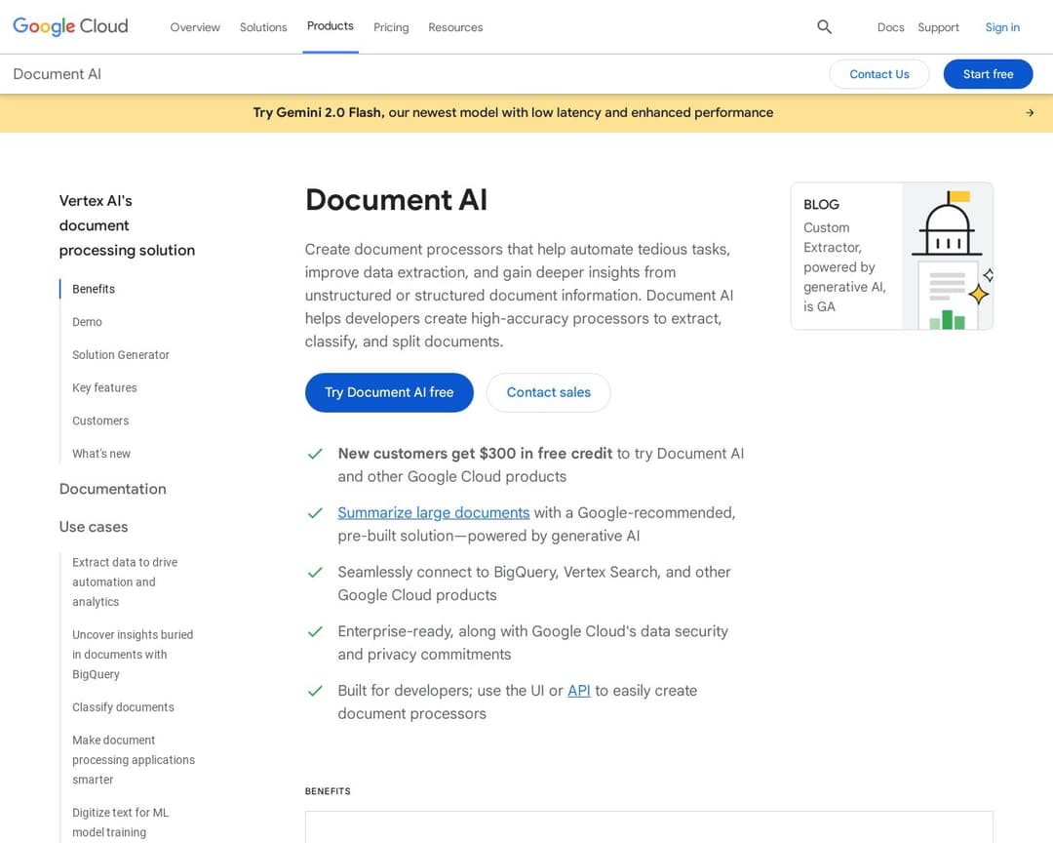Click Sign in
The image size is (1053, 843).
coord(1002,27)
